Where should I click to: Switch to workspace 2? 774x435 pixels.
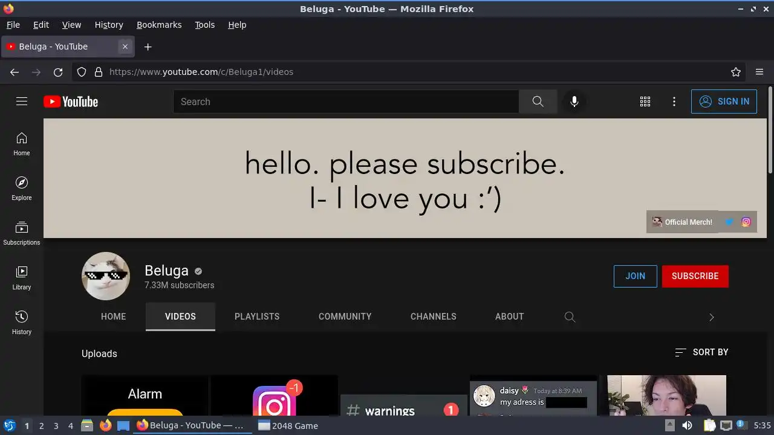click(41, 425)
